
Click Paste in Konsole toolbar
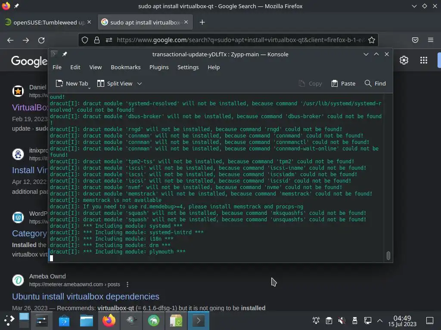[x=343, y=84]
